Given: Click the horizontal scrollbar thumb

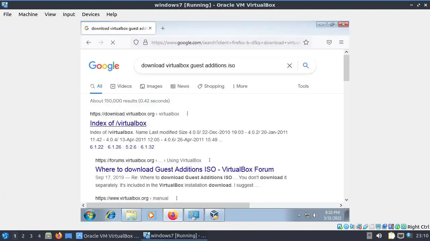Looking at the screenshot, I should click(168, 205).
